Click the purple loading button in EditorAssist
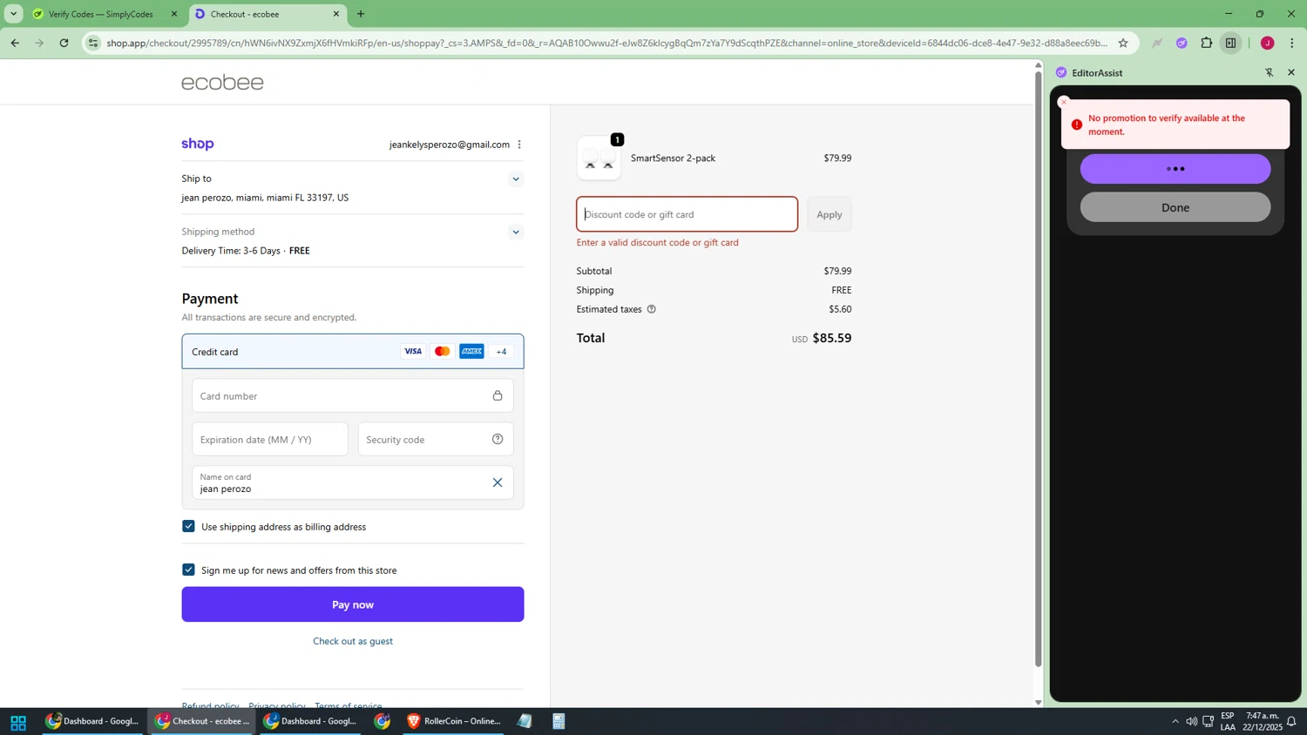The width and height of the screenshot is (1307, 735). [1175, 169]
